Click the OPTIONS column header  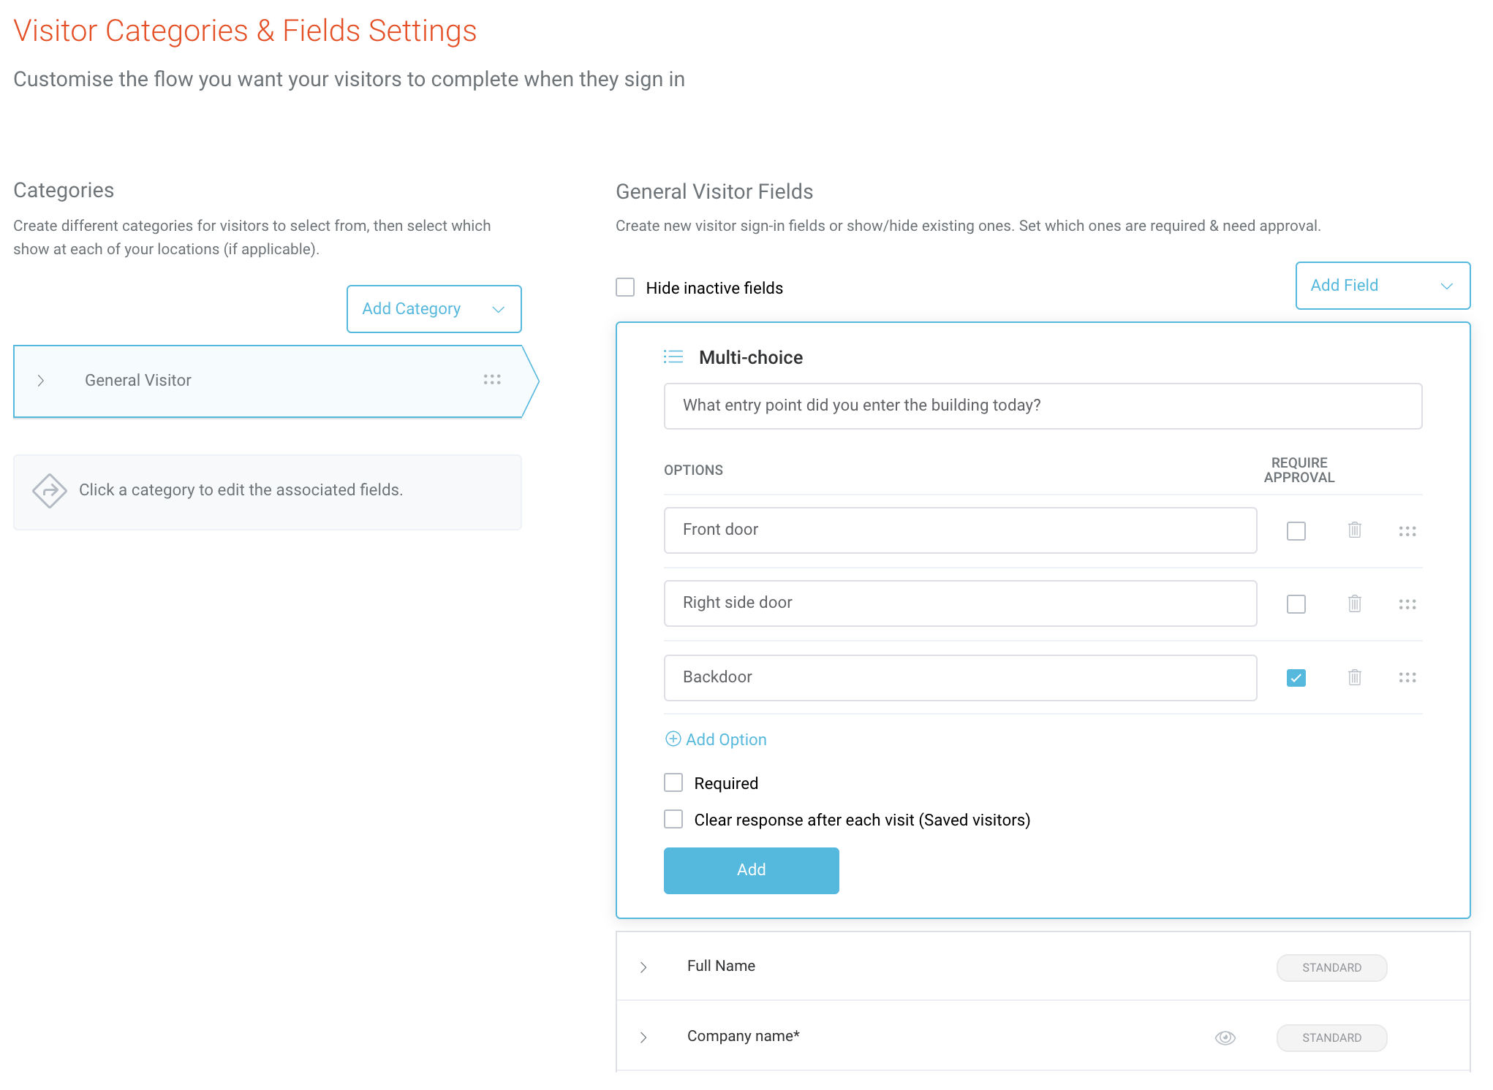[x=693, y=470]
